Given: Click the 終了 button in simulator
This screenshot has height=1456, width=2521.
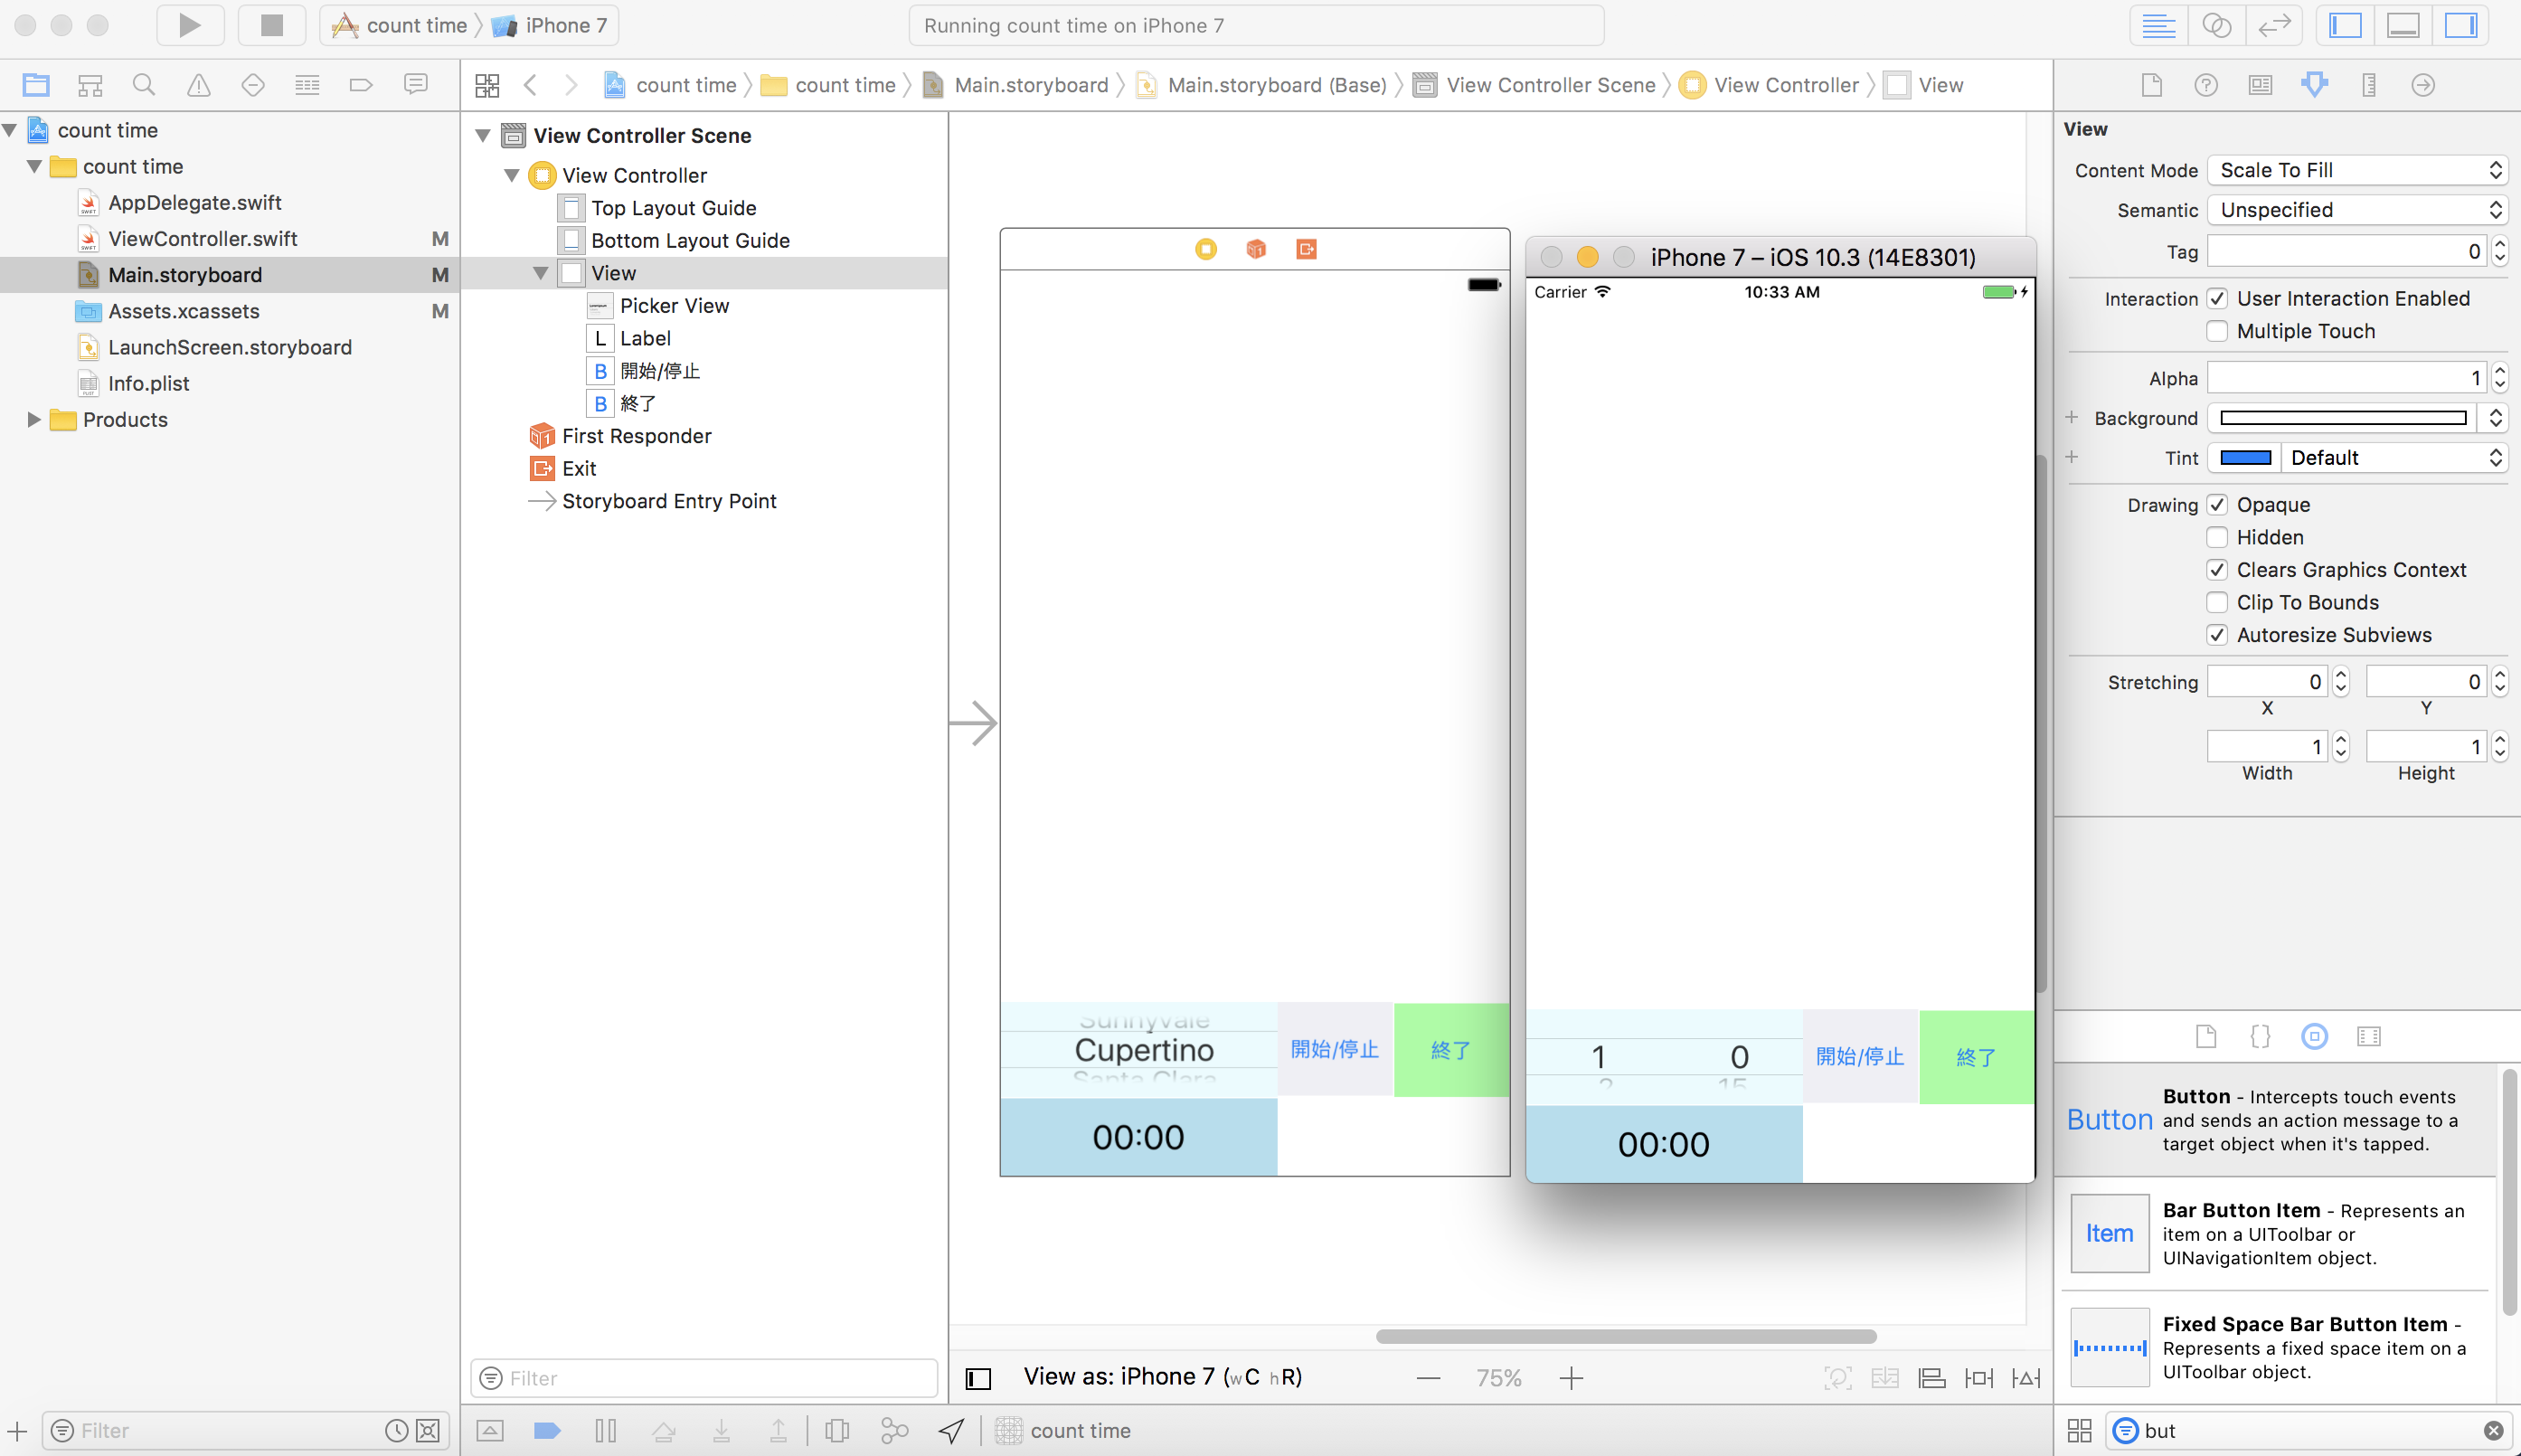Looking at the screenshot, I should [1975, 1057].
